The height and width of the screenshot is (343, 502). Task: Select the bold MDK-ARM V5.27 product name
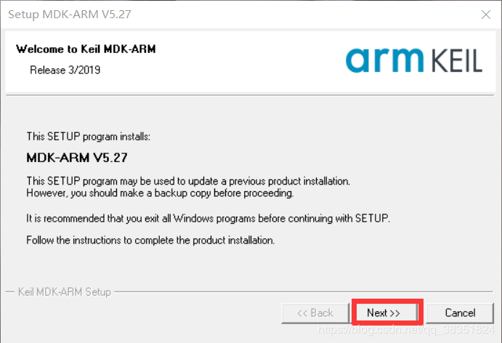coord(77,157)
